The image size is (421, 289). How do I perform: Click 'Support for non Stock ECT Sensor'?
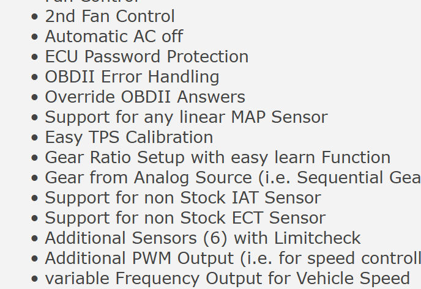(185, 218)
